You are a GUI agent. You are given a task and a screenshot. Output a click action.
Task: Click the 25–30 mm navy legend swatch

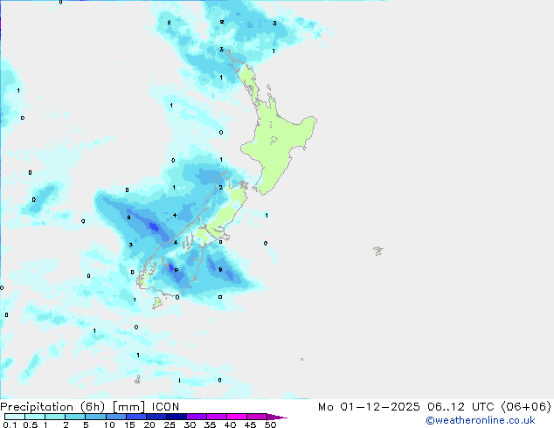(x=177, y=417)
